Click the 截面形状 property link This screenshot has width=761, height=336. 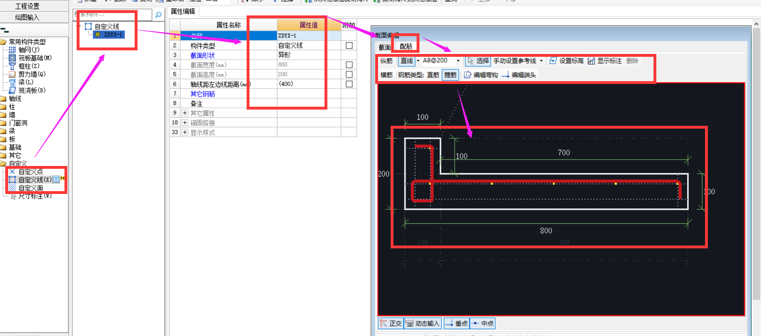[203, 55]
